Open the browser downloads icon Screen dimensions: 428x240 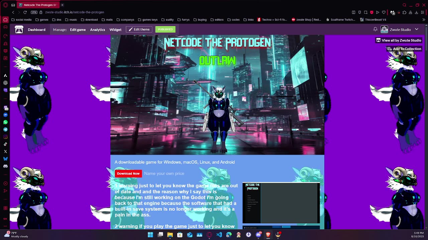coord(416,12)
